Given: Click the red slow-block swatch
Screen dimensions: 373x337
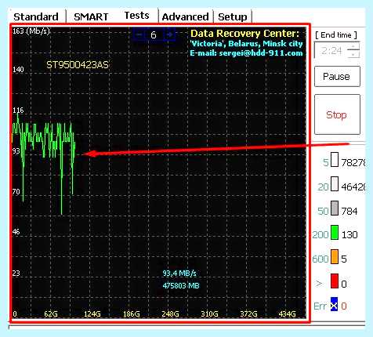Looking at the screenshot, I should tap(335, 281).
